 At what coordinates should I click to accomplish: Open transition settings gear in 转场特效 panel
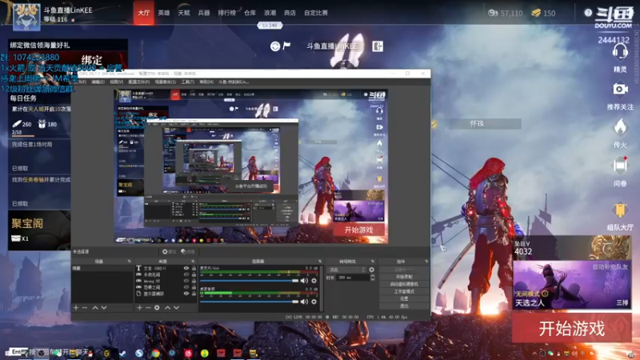(x=371, y=270)
